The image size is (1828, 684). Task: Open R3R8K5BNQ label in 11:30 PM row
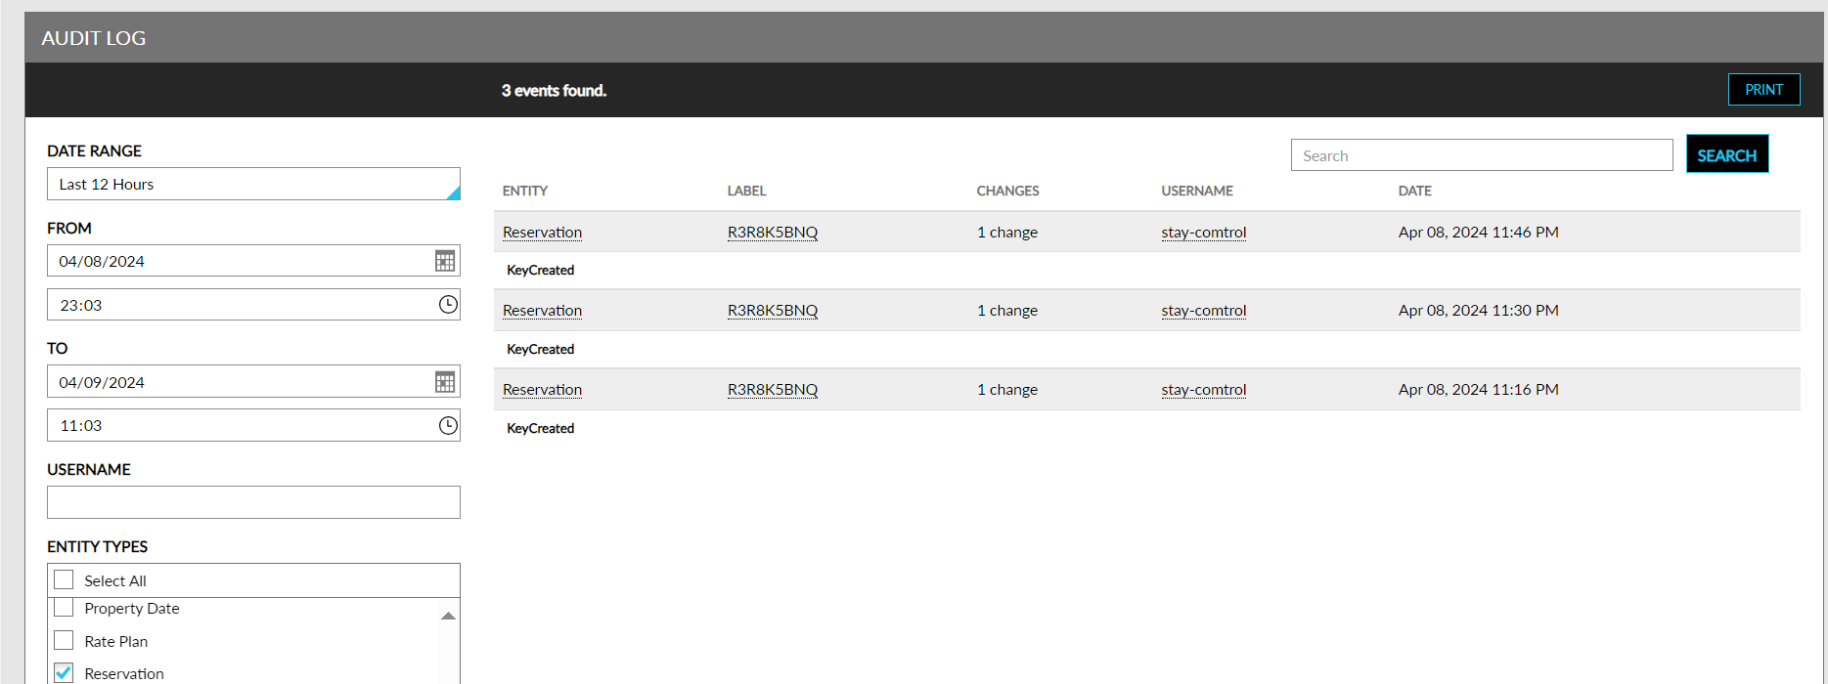point(773,310)
